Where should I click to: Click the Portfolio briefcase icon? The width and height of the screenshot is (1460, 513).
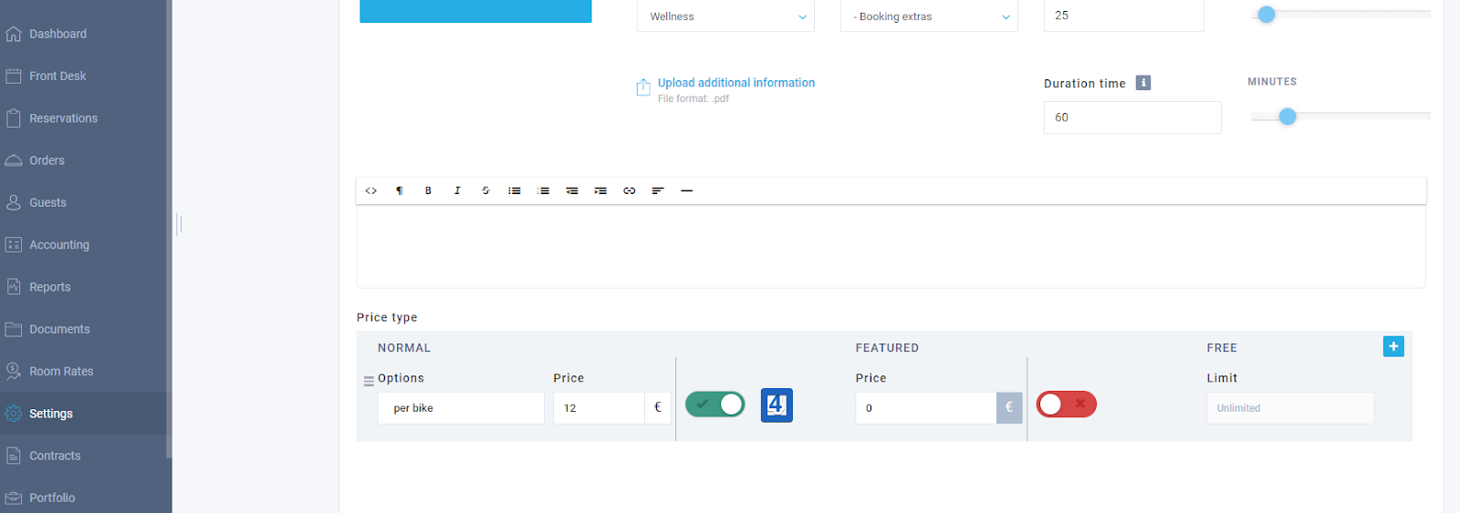[14, 498]
